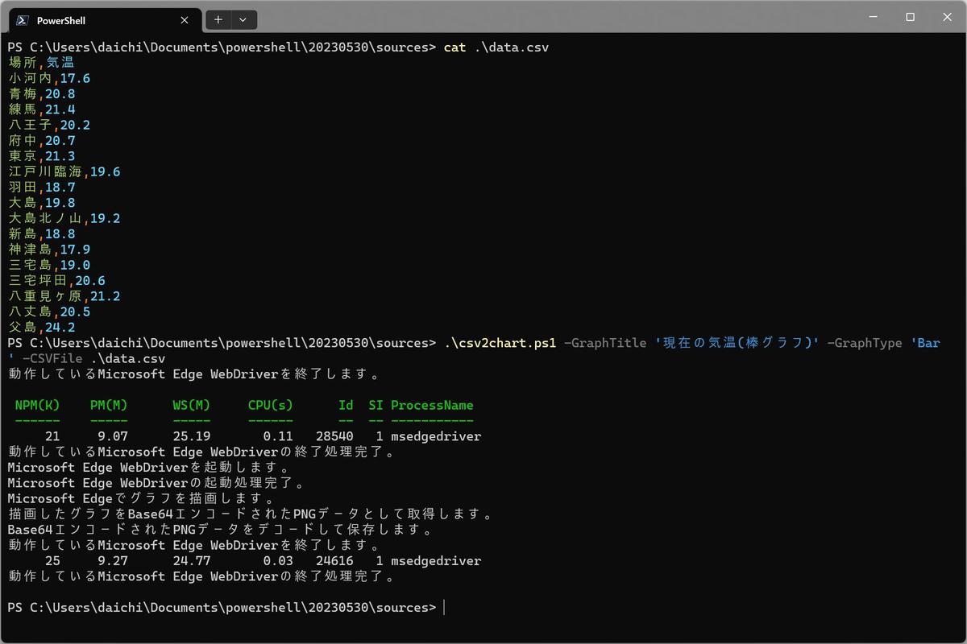Screen dimensions: 967x644
Task: Click the 'CPU(s)' column header
Action: 271,405
